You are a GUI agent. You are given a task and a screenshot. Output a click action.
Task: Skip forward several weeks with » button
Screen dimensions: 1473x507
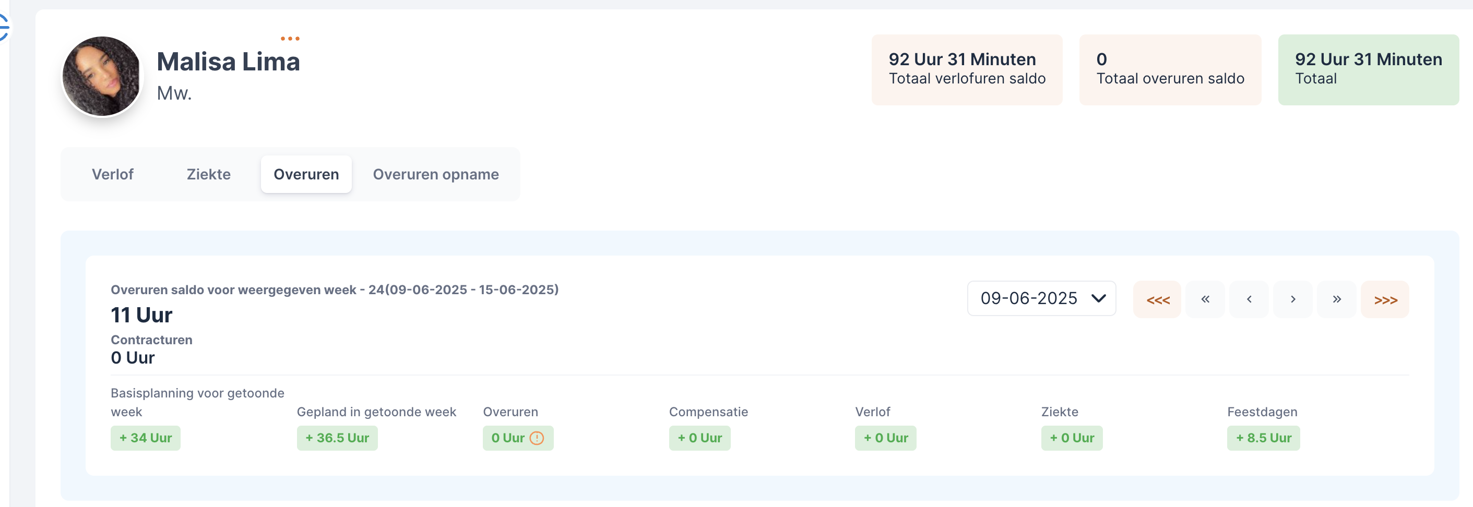coord(1336,299)
